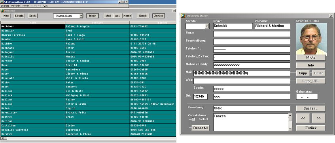Click the Neu button in the Personen toolbar
This screenshot has height=143, width=335.
[6, 16]
